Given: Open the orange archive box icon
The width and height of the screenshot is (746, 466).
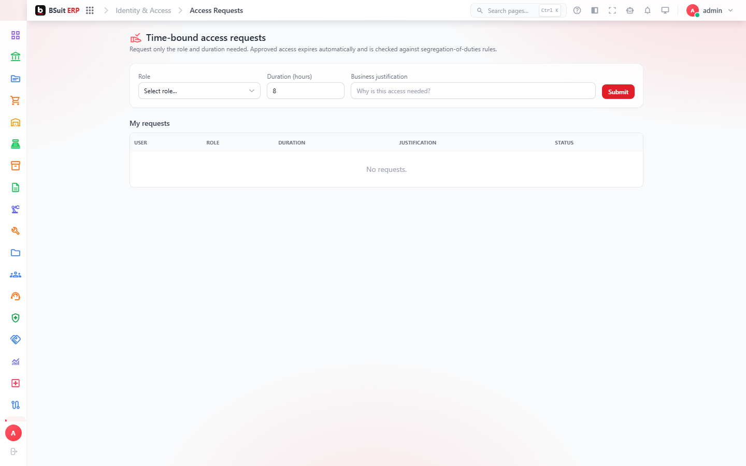Looking at the screenshot, I should tap(16, 166).
